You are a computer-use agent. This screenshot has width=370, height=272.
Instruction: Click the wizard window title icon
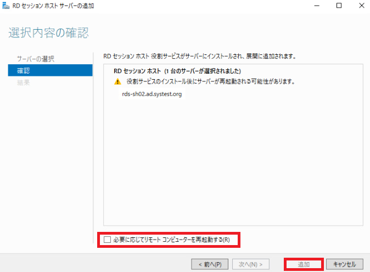pos(6,5)
